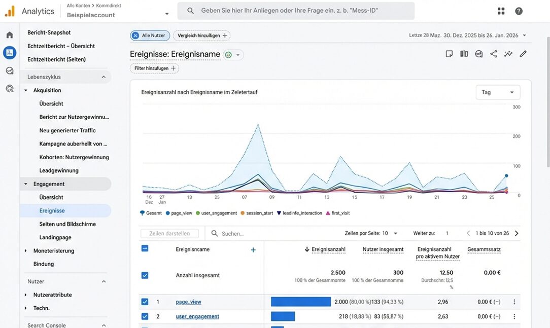Open Bericht-Snapshot in the sidebar
The height and width of the screenshot is (328, 550).
pyautogui.click(x=49, y=32)
